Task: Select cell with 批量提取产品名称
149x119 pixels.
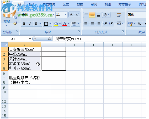Action: tap(25, 78)
